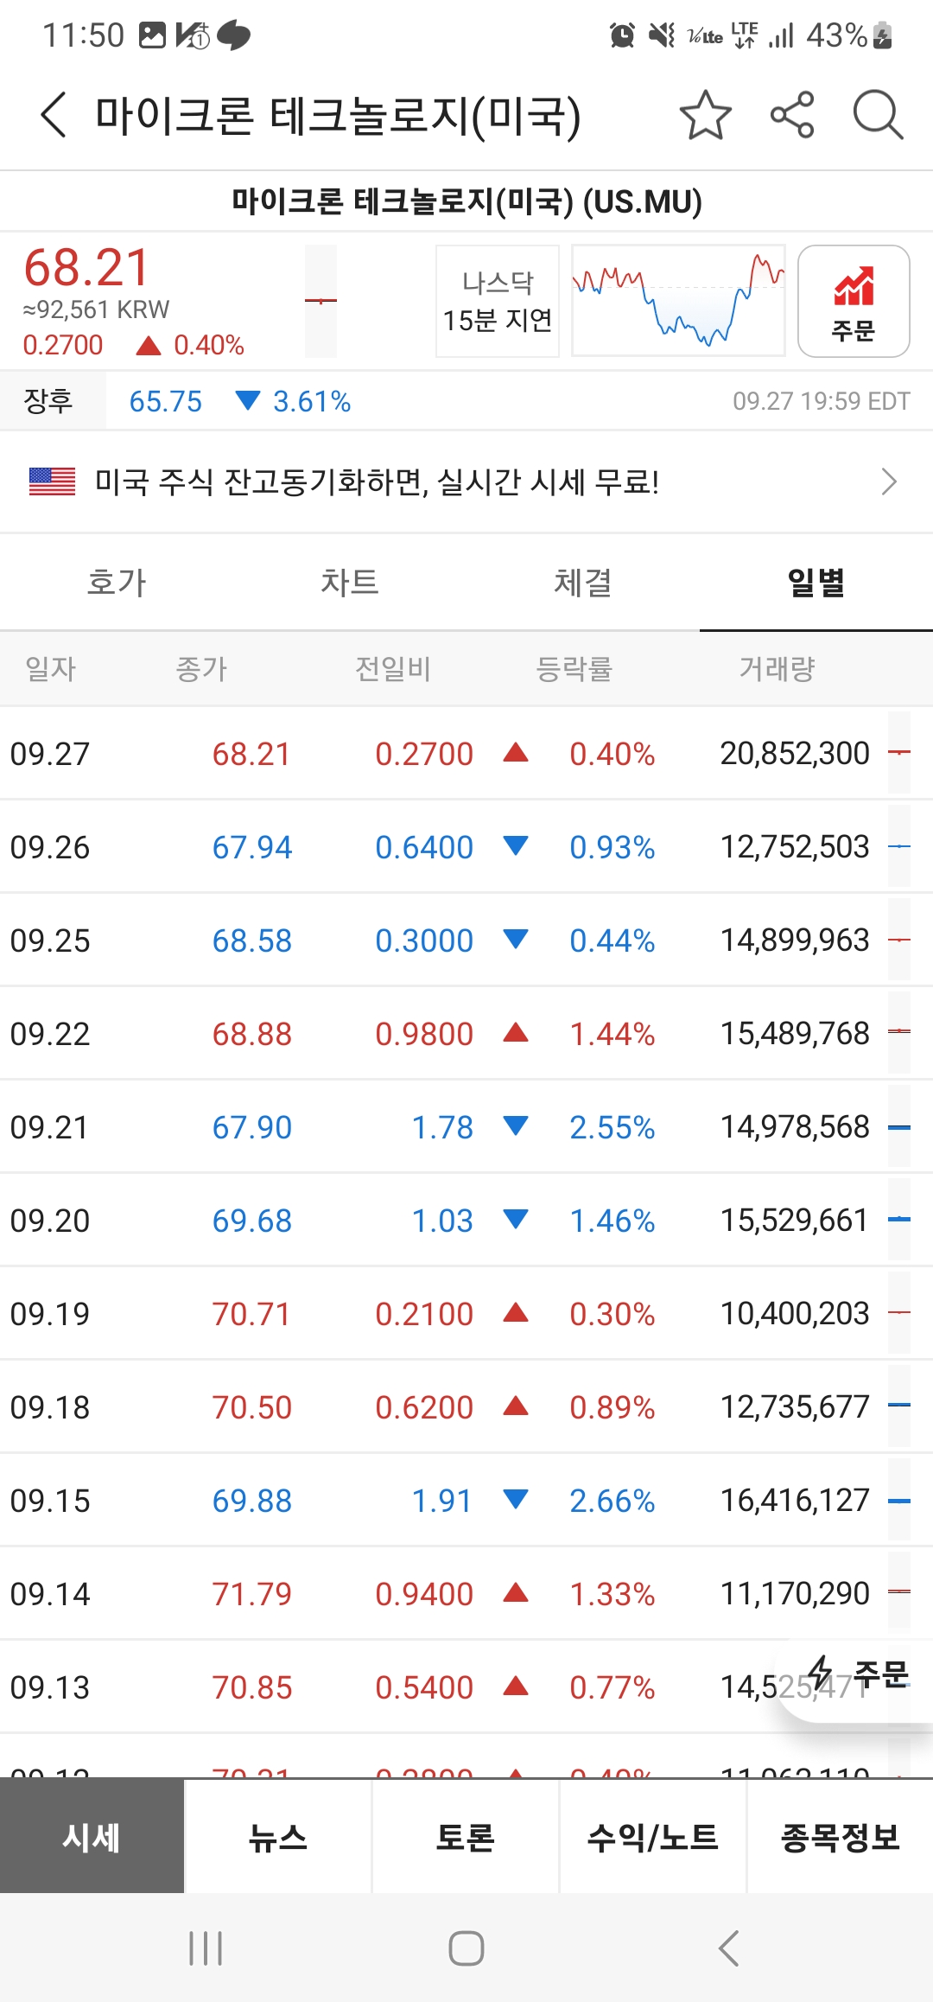Tap the US flag icon in banner

tap(52, 481)
